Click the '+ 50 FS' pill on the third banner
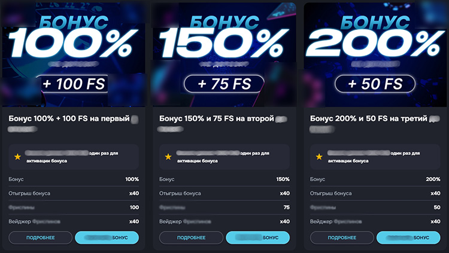This screenshot has width=449, height=253. (375, 84)
